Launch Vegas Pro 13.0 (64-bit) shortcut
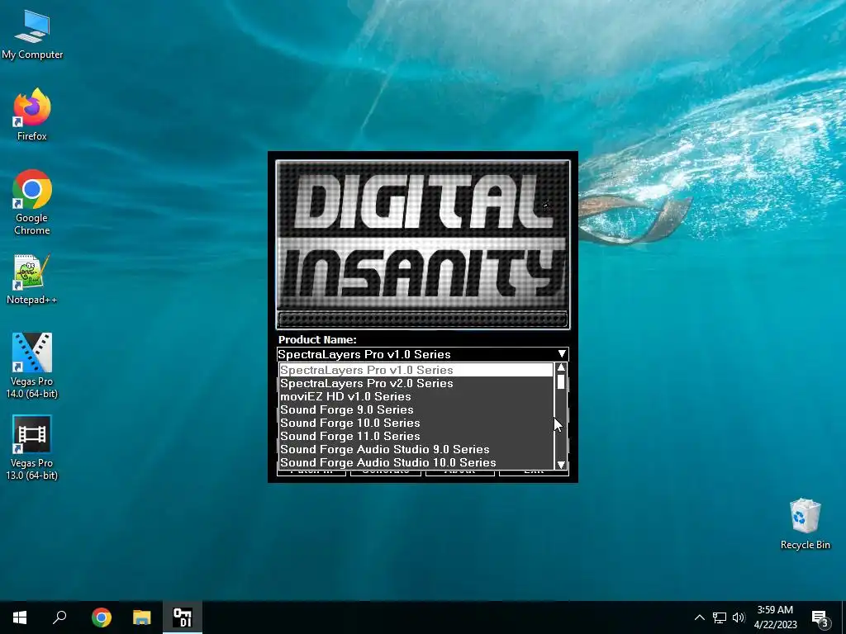Image resolution: width=846 pixels, height=634 pixels. 32,447
